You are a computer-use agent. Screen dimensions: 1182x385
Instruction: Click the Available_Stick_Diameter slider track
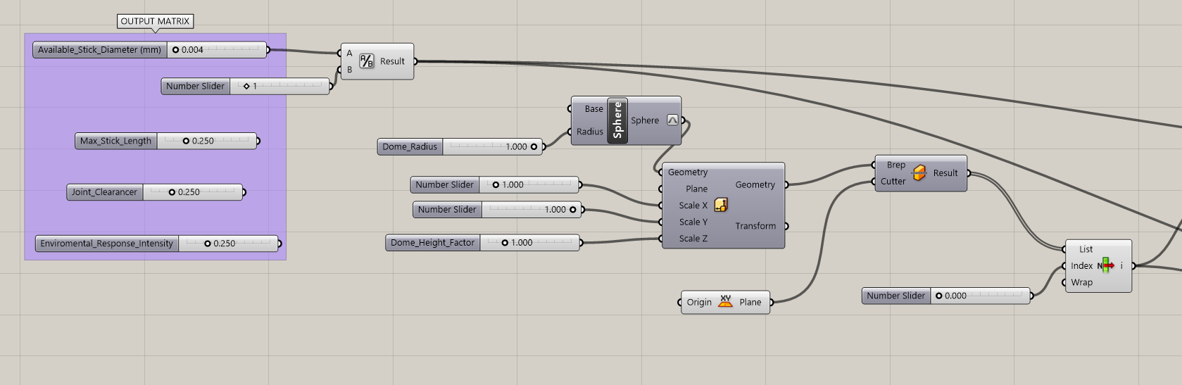pos(217,50)
